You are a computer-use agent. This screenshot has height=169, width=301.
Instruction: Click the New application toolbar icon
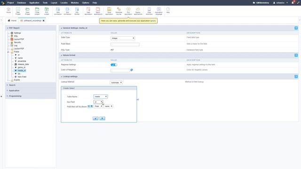88,11
